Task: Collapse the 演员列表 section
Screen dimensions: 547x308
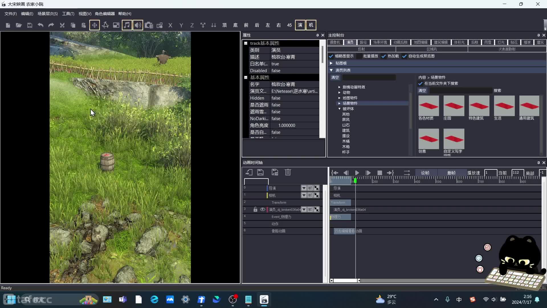Action: [331, 70]
